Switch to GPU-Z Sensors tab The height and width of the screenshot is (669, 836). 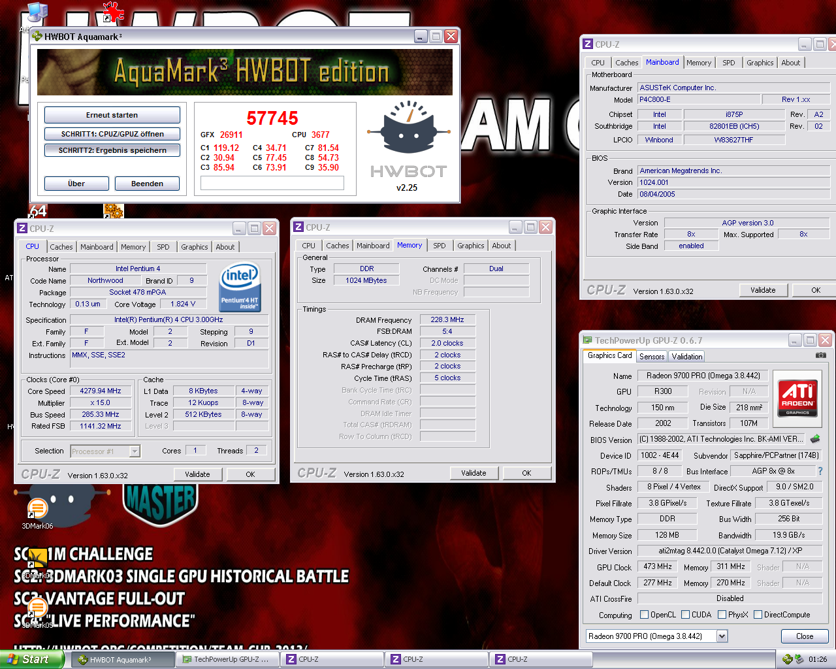pos(652,357)
